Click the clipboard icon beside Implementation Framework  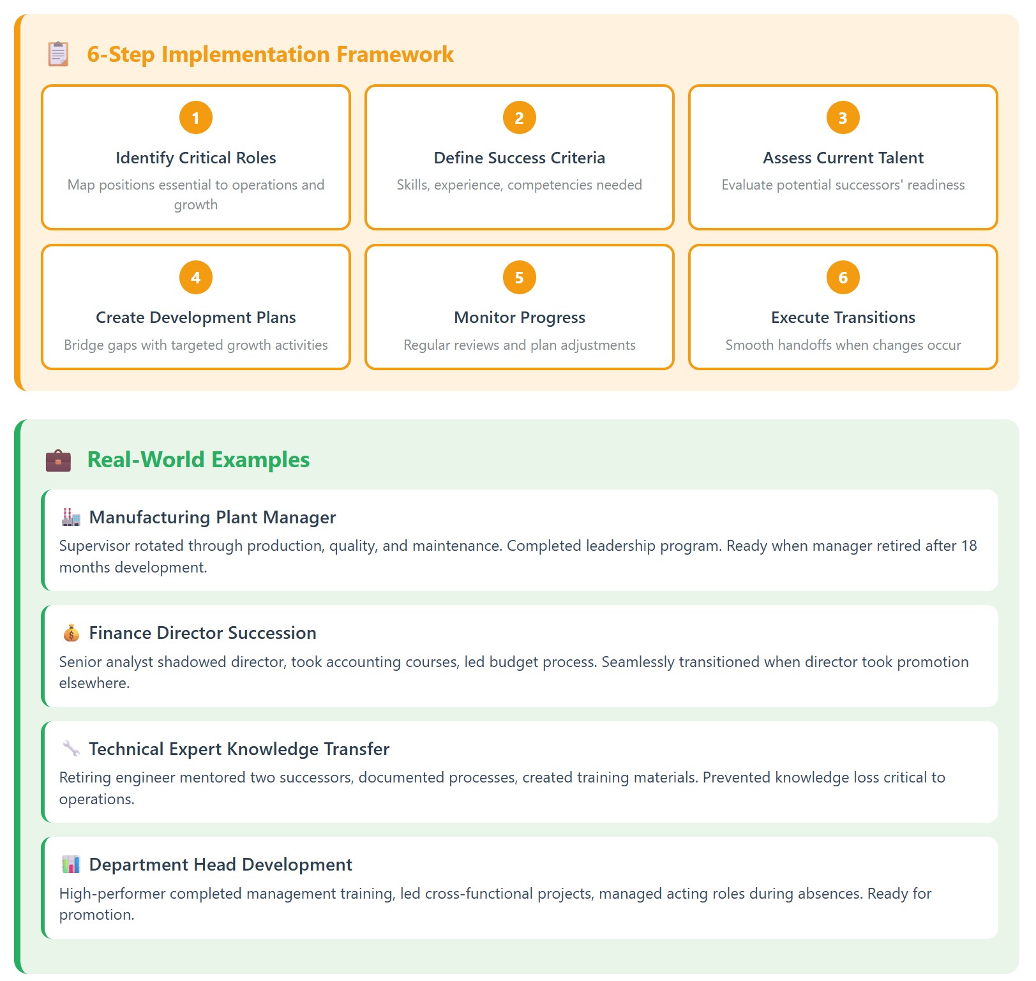(58, 54)
